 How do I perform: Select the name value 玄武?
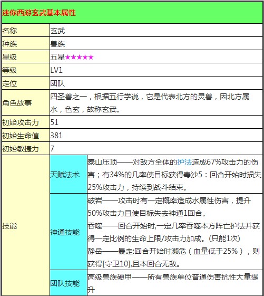(x=57, y=31)
